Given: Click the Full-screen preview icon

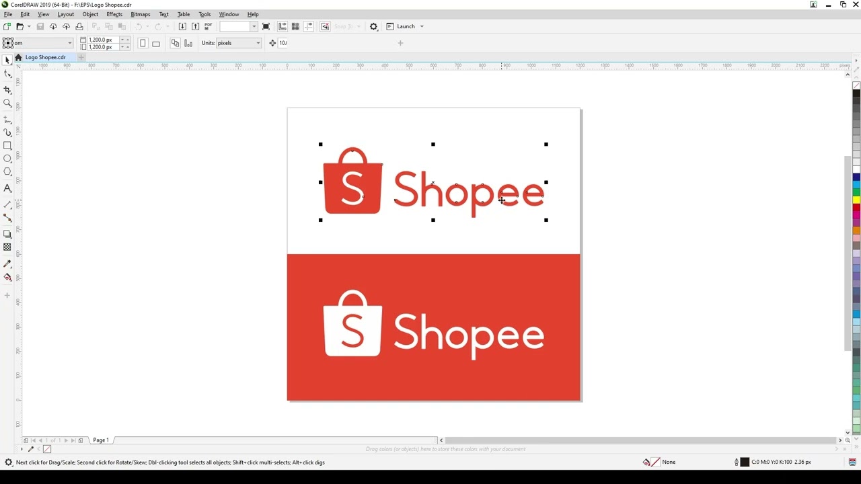Looking at the screenshot, I should (x=266, y=26).
